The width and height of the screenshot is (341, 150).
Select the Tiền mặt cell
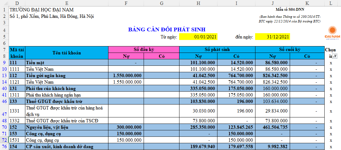click(67, 63)
